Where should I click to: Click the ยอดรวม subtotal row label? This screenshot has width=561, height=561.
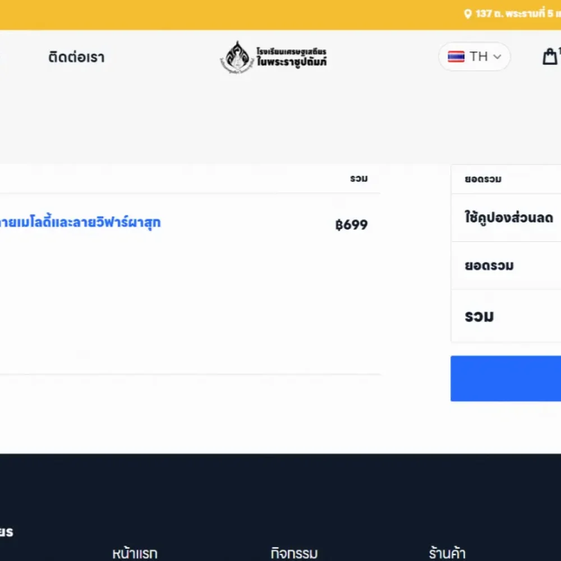489,265
